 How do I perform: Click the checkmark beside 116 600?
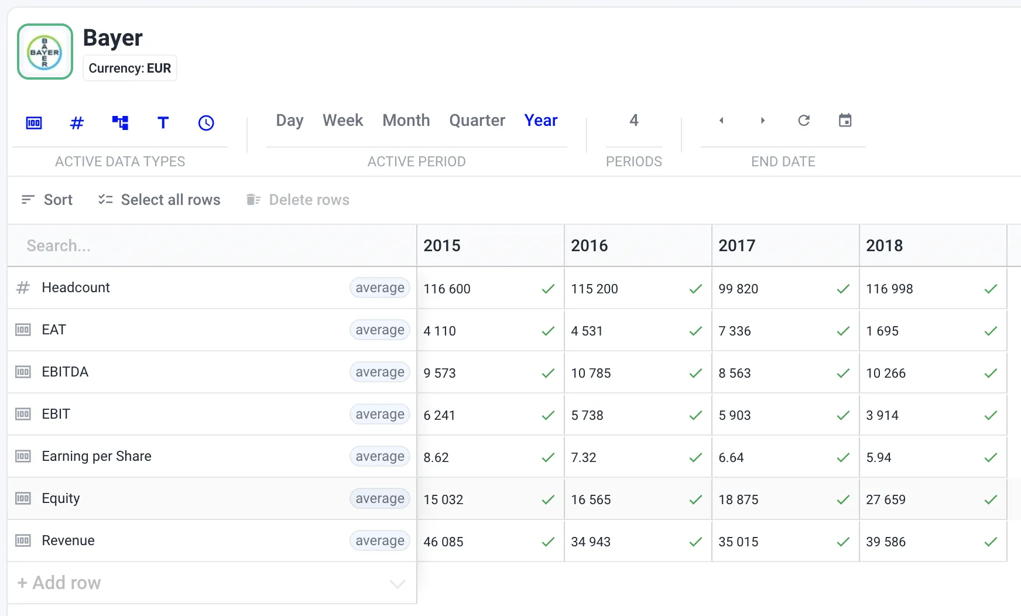click(548, 289)
